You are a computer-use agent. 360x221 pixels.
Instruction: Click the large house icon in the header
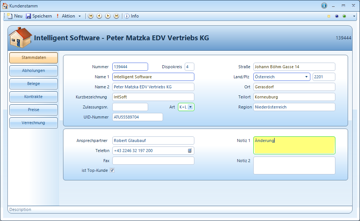point(20,37)
